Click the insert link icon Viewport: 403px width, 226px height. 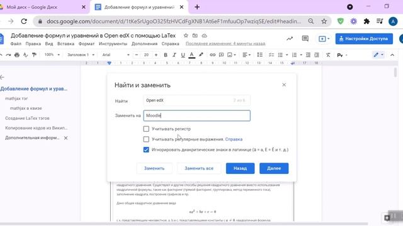point(213,55)
